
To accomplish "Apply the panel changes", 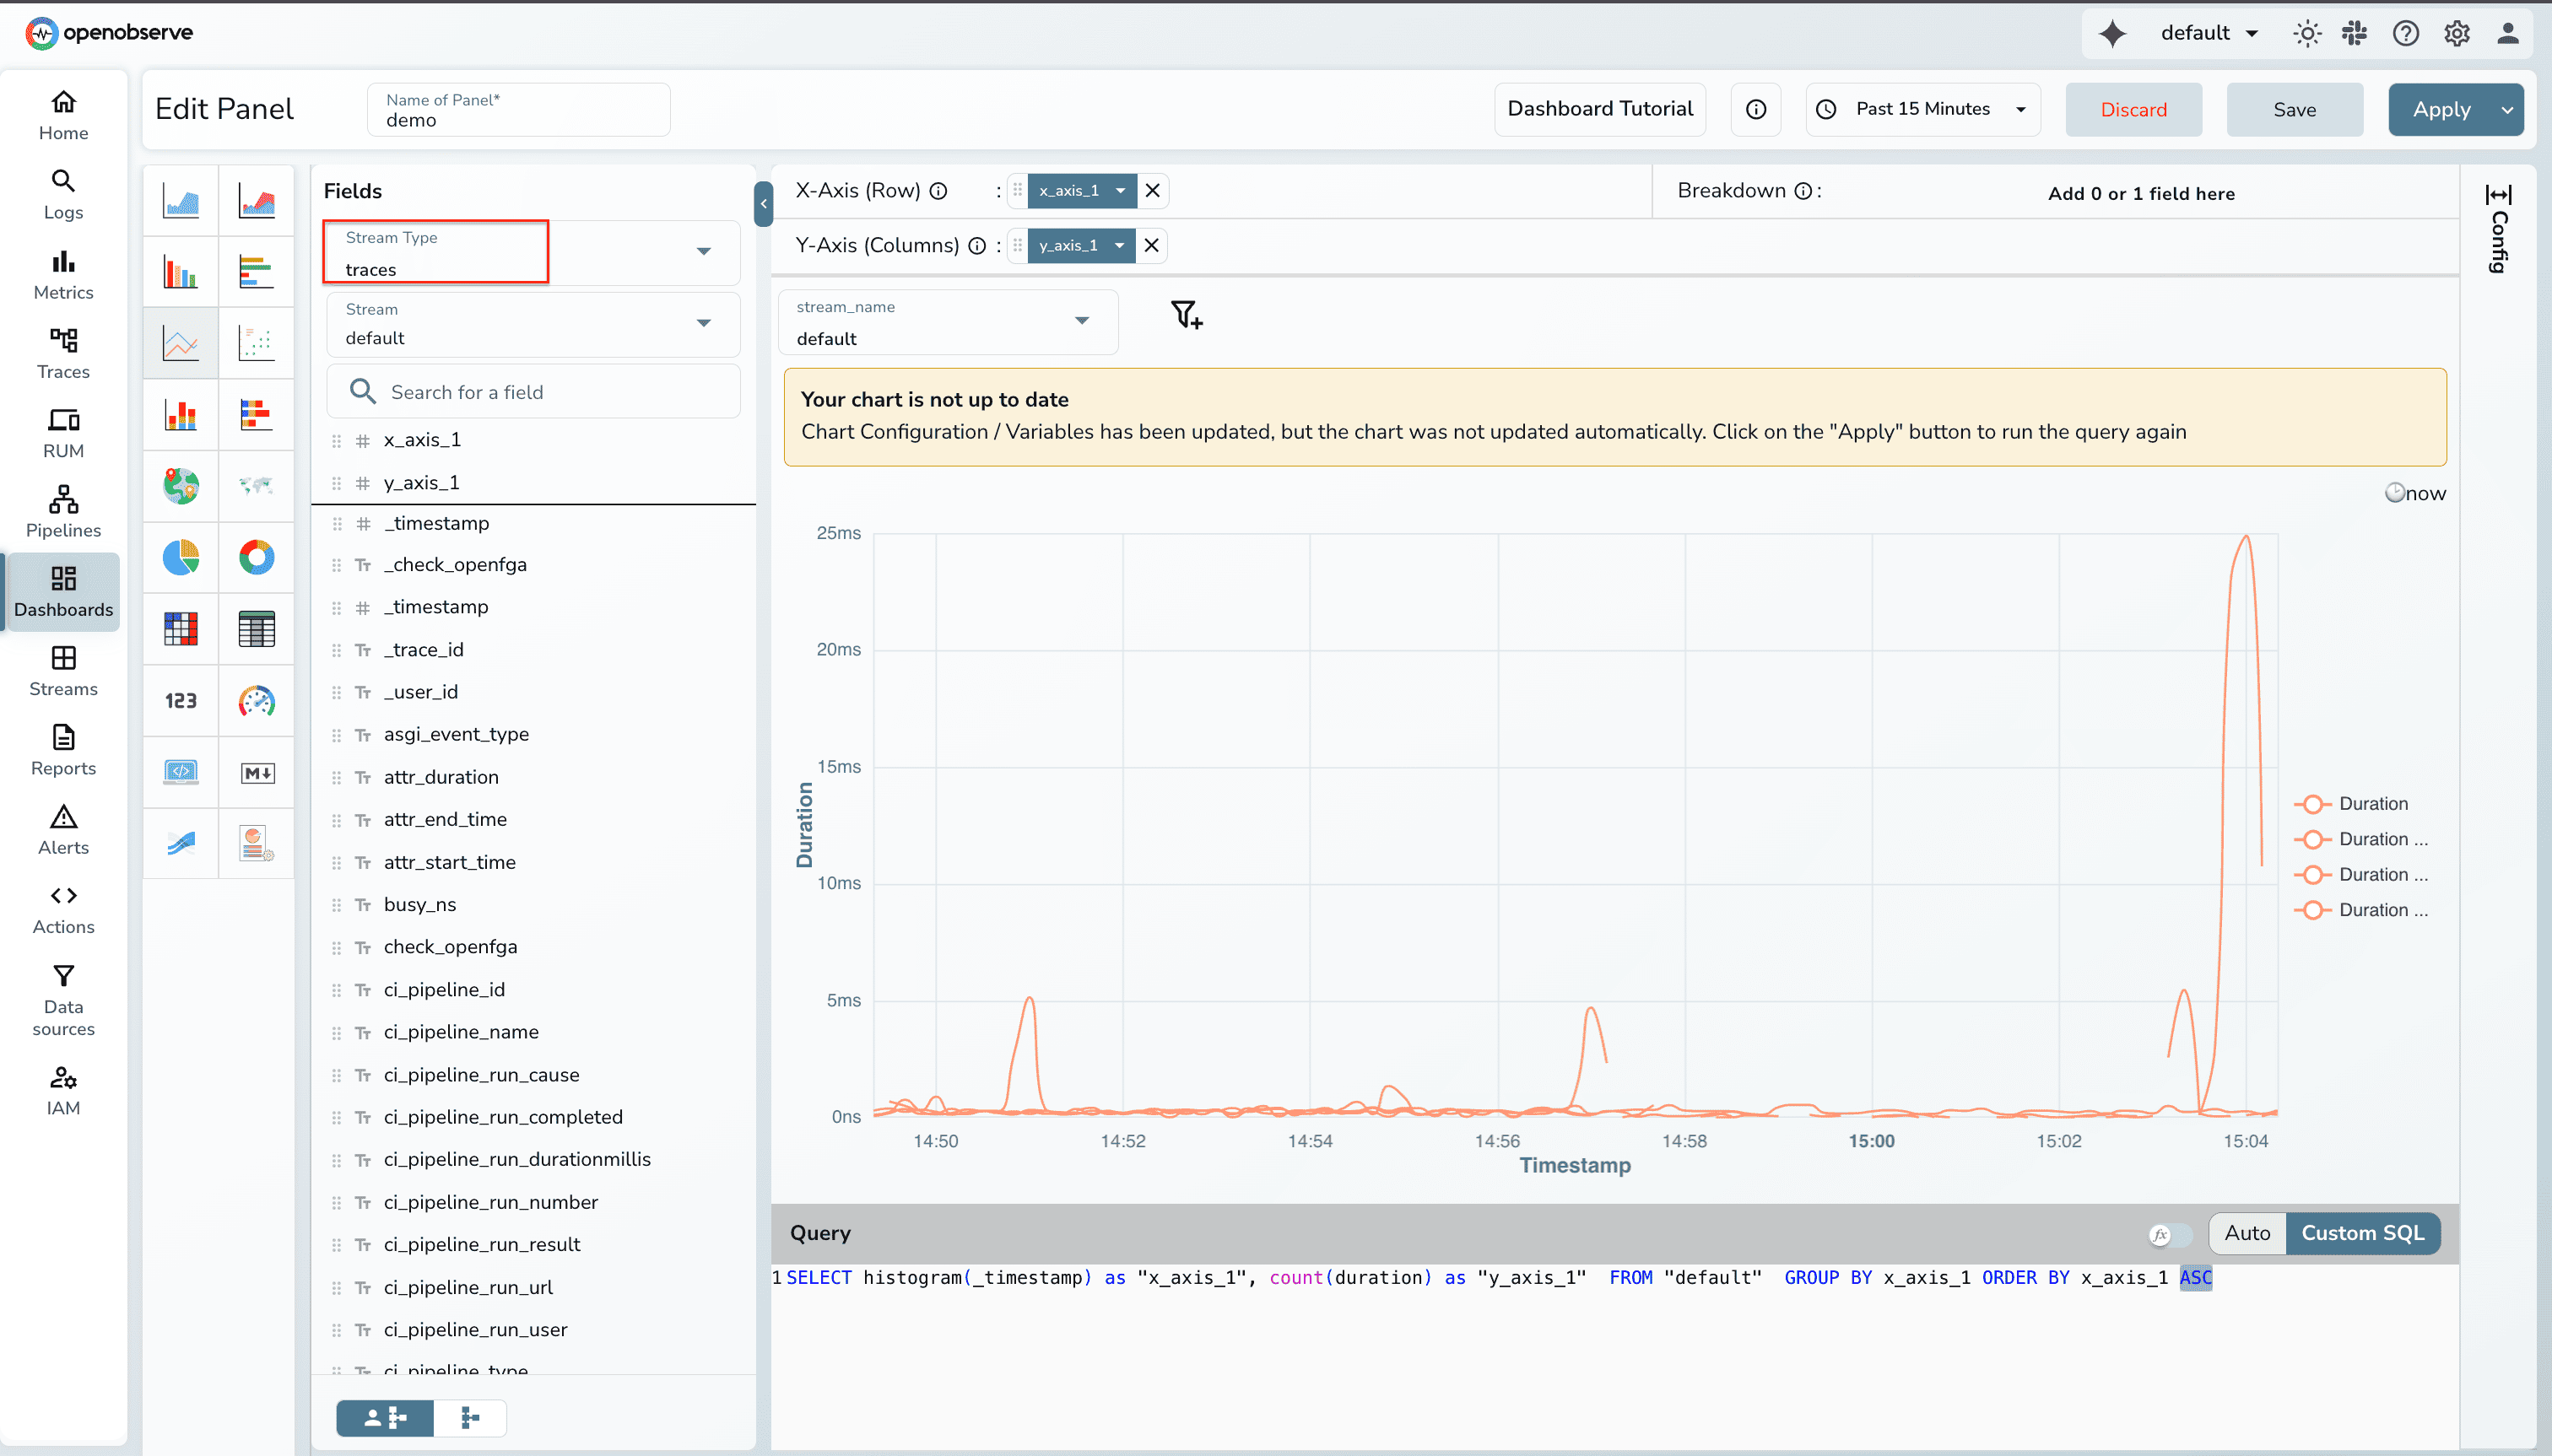I will click(2444, 109).
